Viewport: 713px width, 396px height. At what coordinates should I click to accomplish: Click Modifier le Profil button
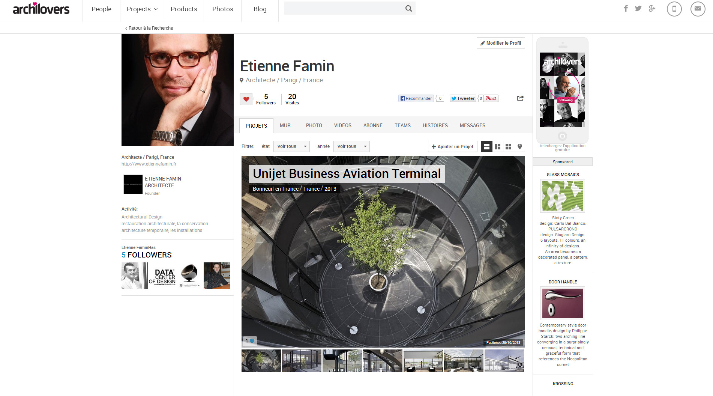point(501,43)
